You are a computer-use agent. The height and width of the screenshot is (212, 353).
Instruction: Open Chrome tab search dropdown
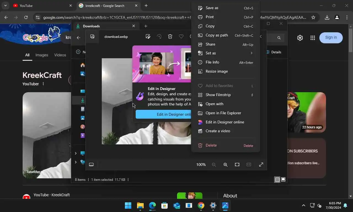click(5, 6)
